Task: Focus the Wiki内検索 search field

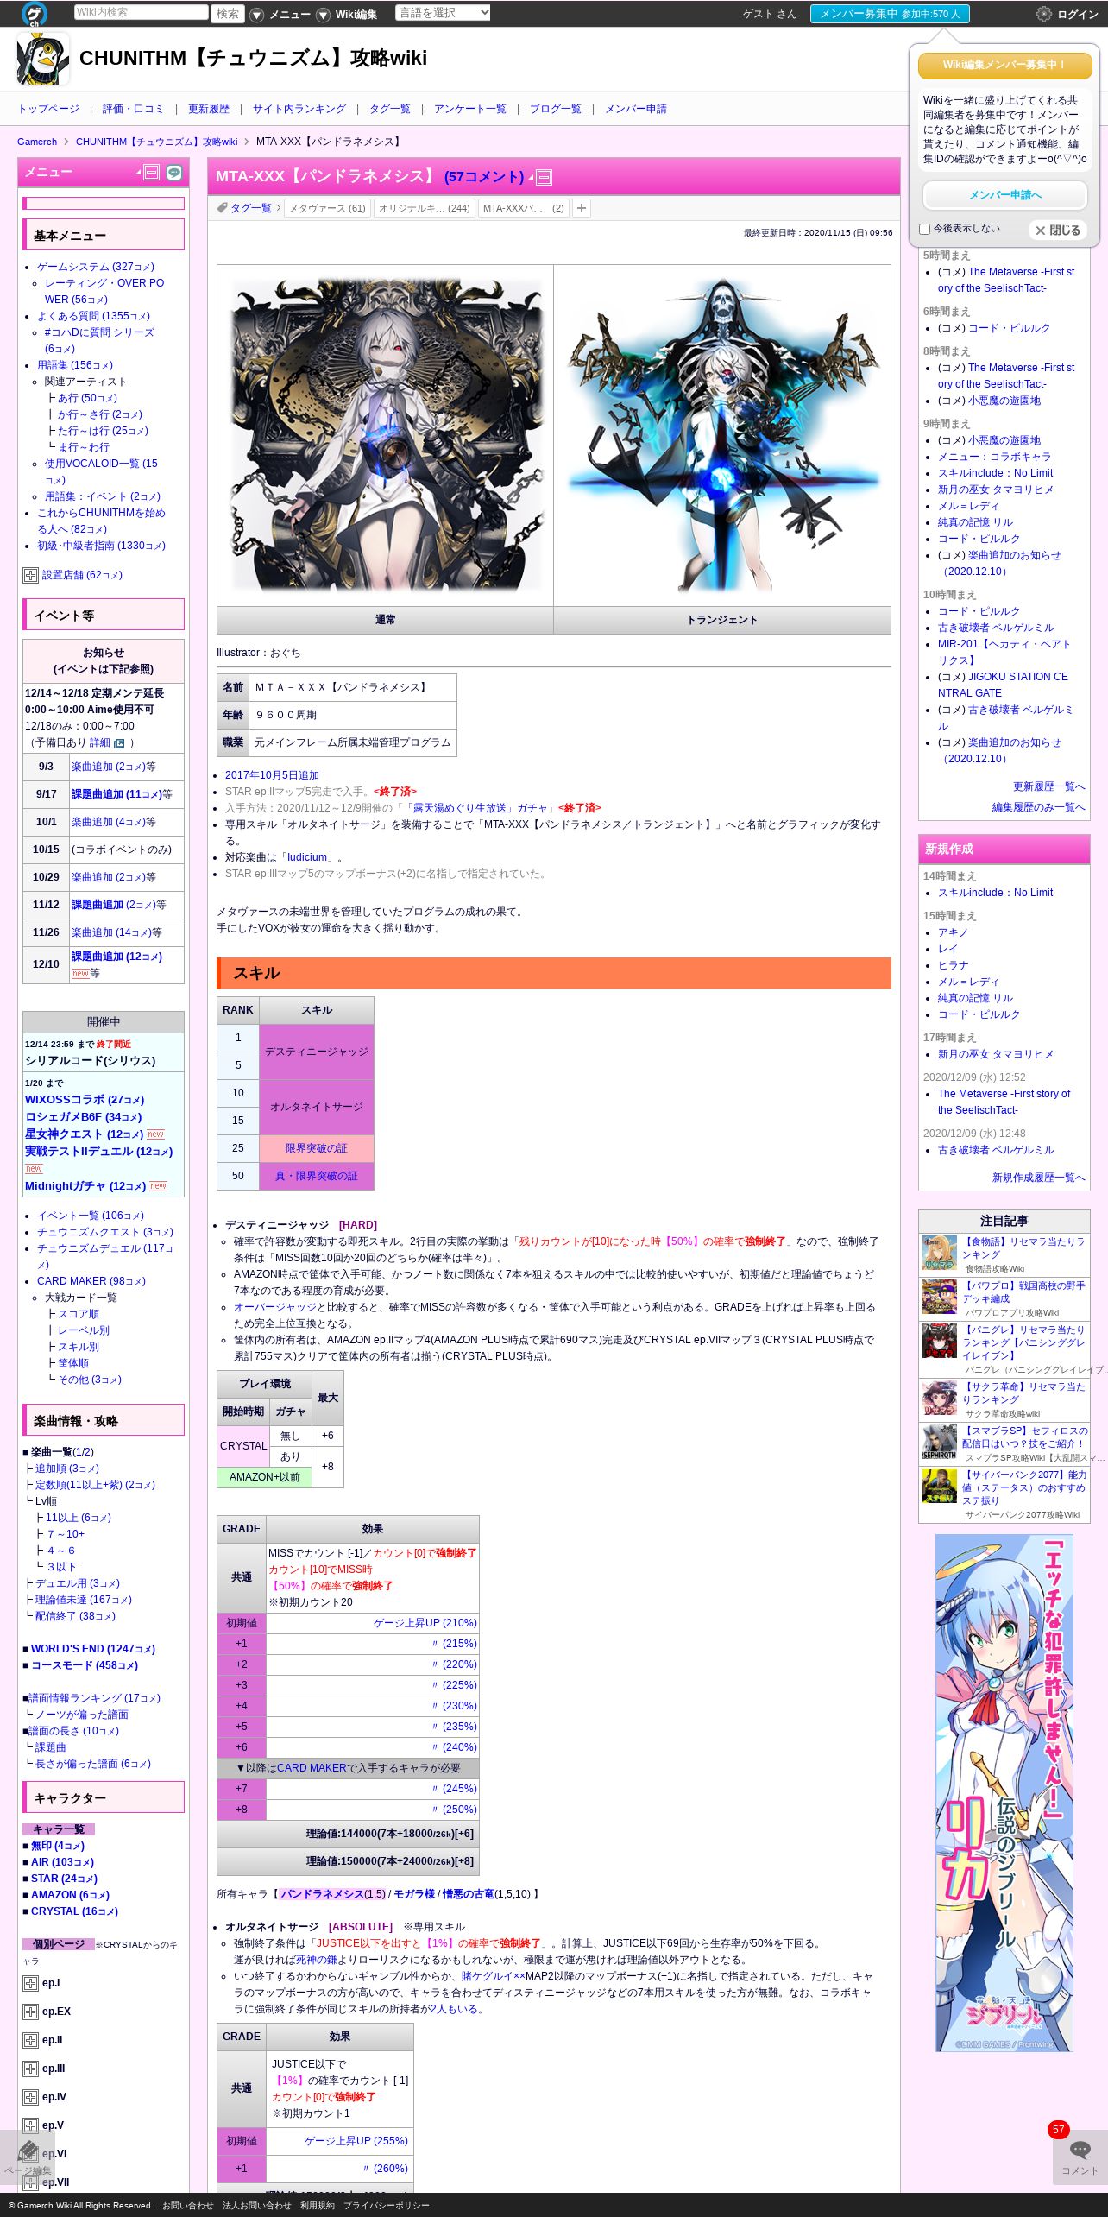Action: [x=142, y=13]
